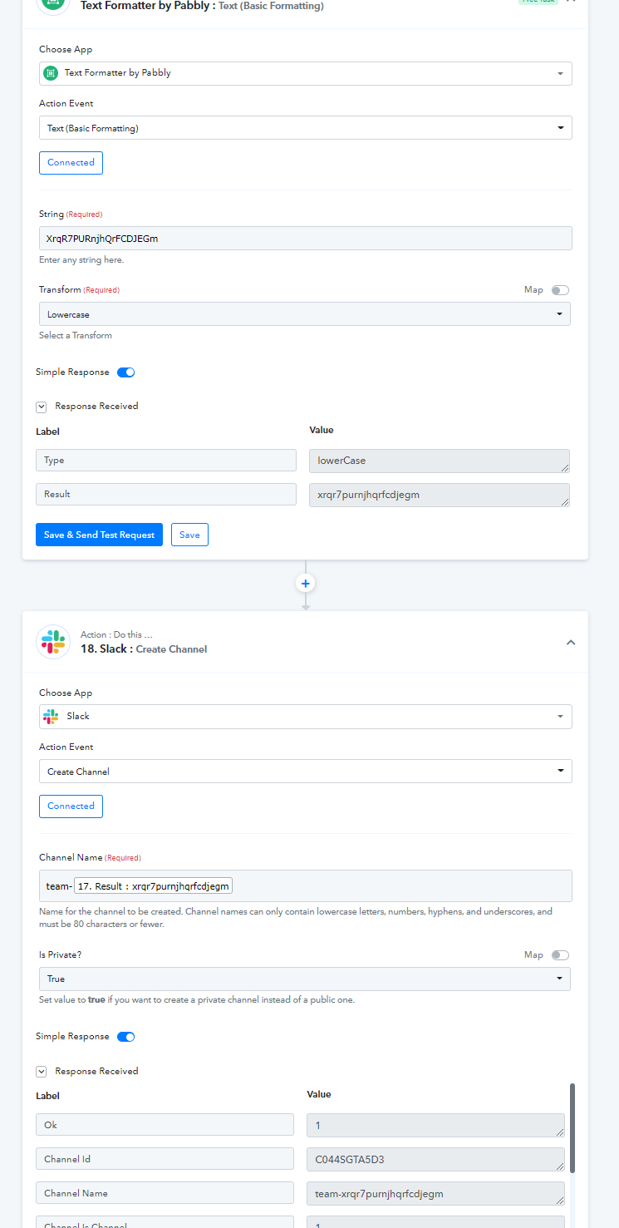Viewport: 619px width, 1228px height.
Task: Click String input field with XrqR7PURnjhQrFCDJEGm
Action: (306, 239)
